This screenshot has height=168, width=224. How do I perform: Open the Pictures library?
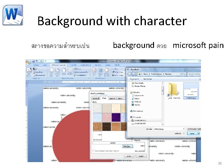click(x=136, y=102)
